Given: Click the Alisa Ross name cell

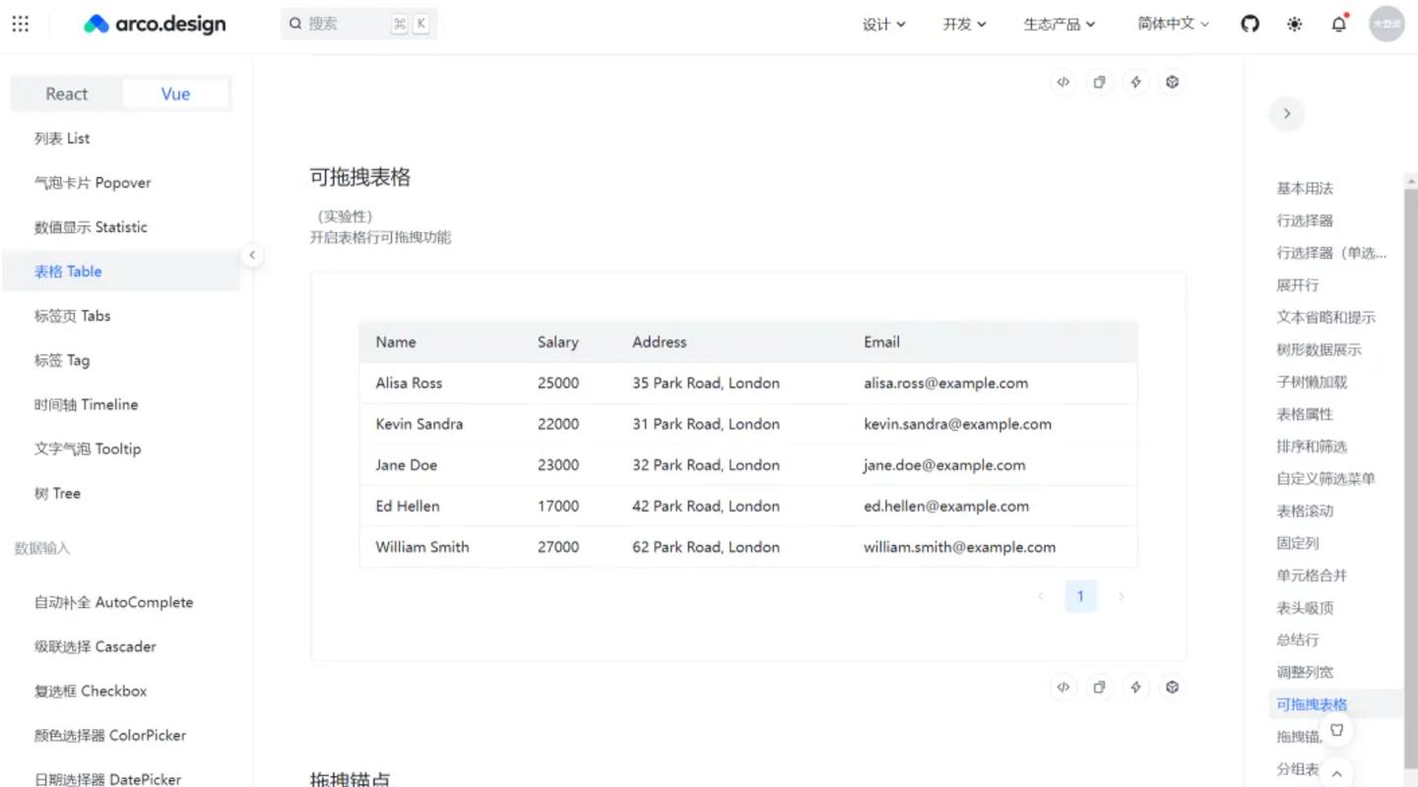Looking at the screenshot, I should click(x=409, y=384).
